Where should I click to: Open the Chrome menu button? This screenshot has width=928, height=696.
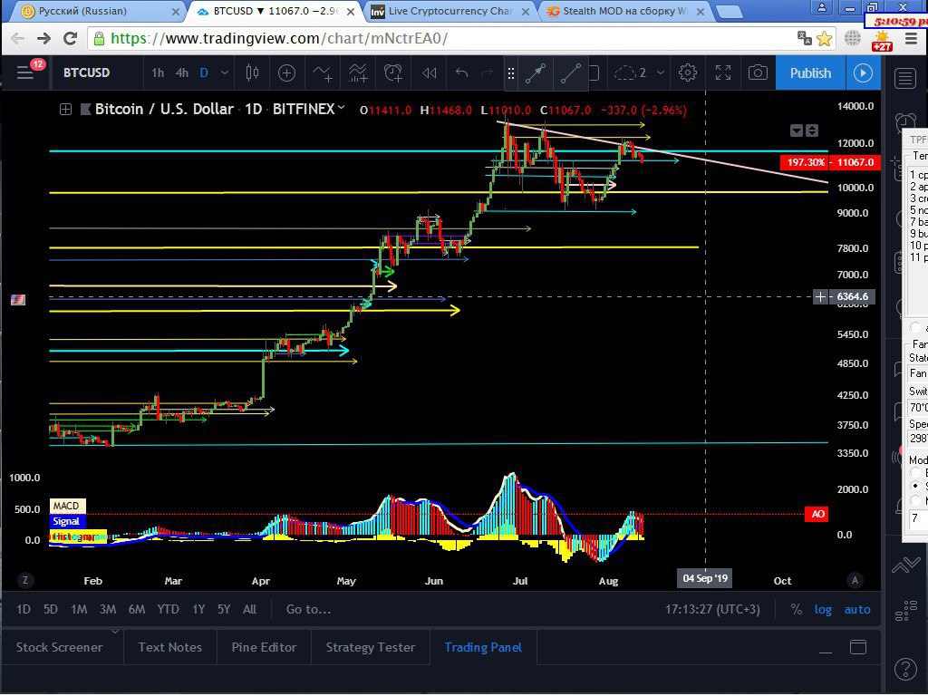click(911, 38)
